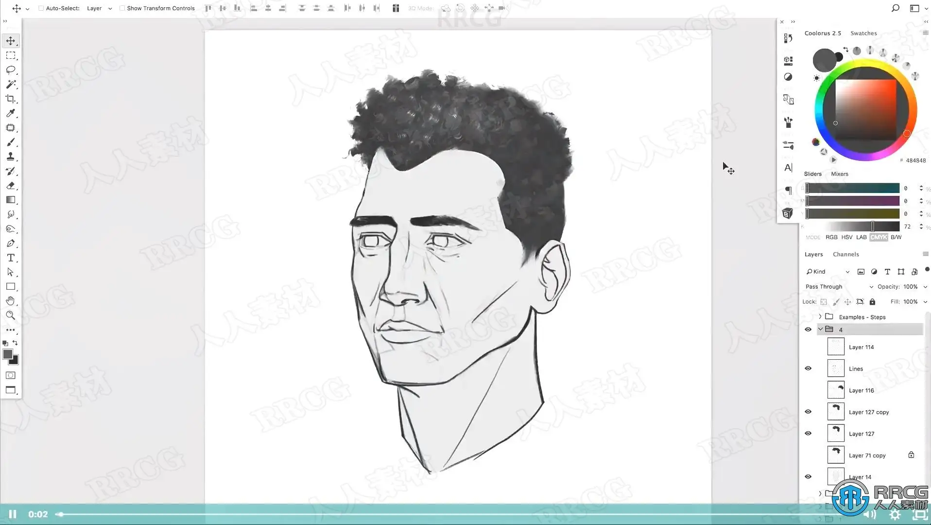Hide Layer 127 visibility eye
This screenshot has width=931, height=525.
click(808, 434)
